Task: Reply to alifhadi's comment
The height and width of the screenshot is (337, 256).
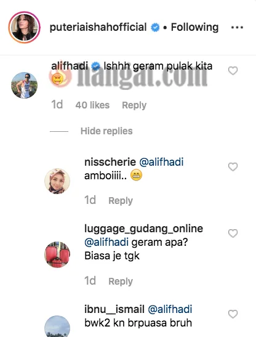Action: tap(134, 105)
